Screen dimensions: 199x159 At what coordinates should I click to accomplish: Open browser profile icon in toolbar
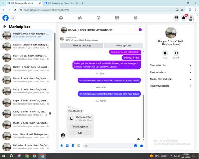(190, 10)
